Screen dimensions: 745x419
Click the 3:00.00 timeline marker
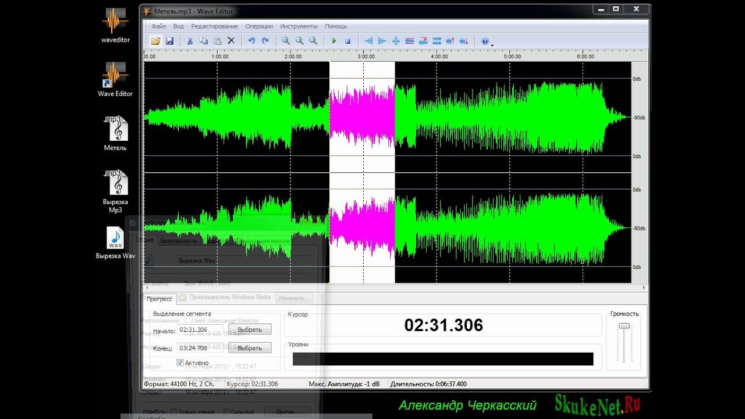(x=367, y=57)
